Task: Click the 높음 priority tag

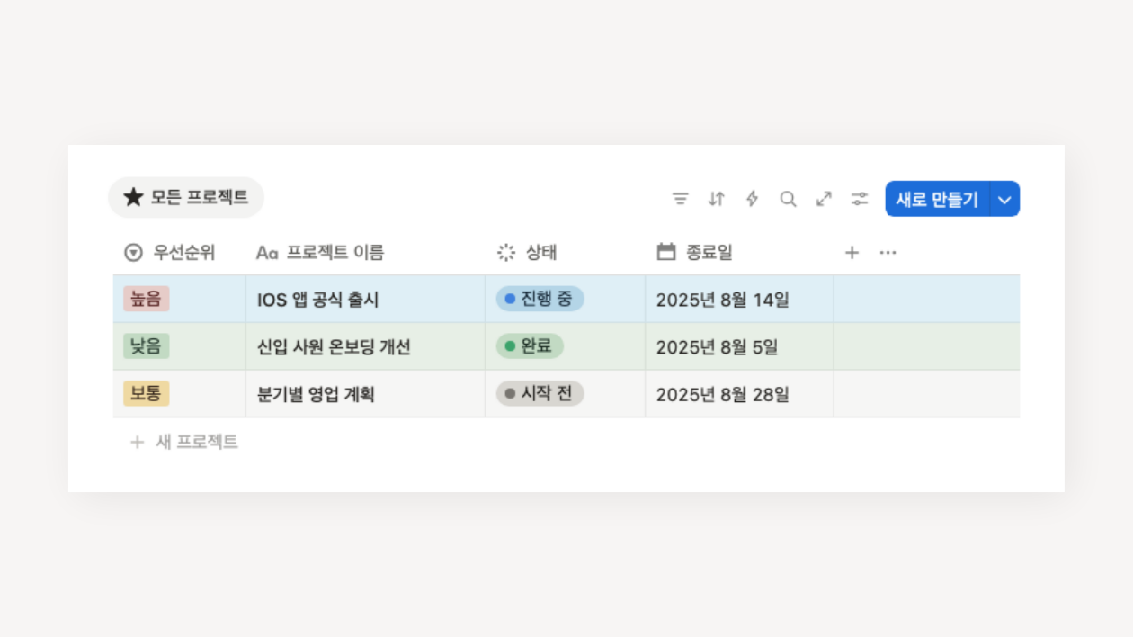Action: pos(146,299)
